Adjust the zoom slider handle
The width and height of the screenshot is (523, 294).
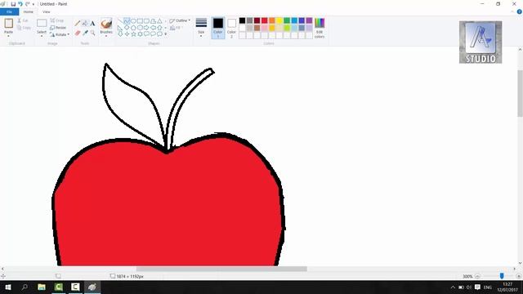[502, 276]
